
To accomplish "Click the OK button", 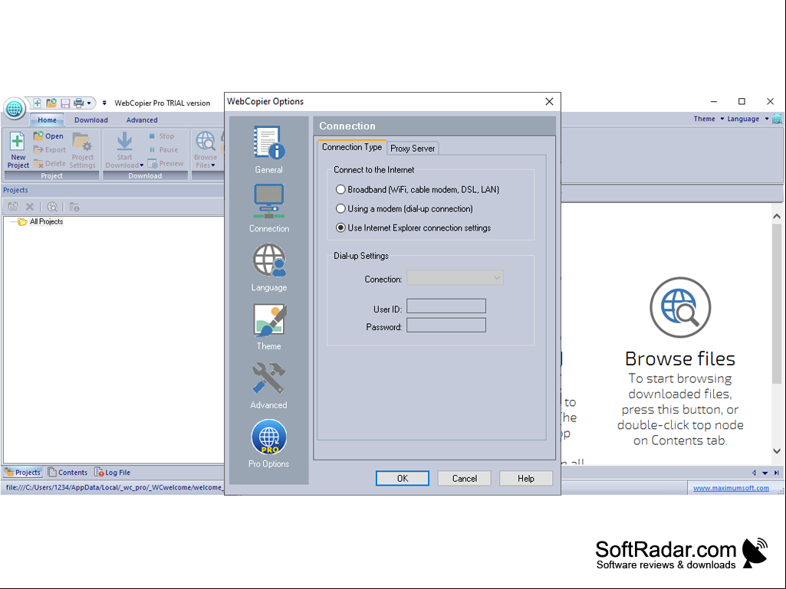I will click(x=402, y=478).
